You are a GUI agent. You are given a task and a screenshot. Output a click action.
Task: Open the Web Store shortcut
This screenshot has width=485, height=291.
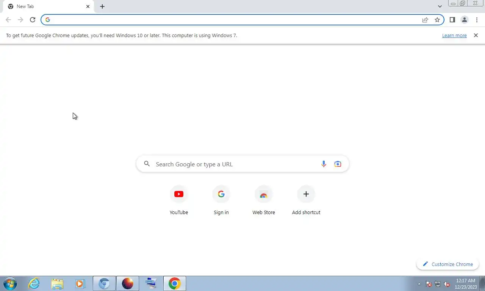pyautogui.click(x=264, y=201)
